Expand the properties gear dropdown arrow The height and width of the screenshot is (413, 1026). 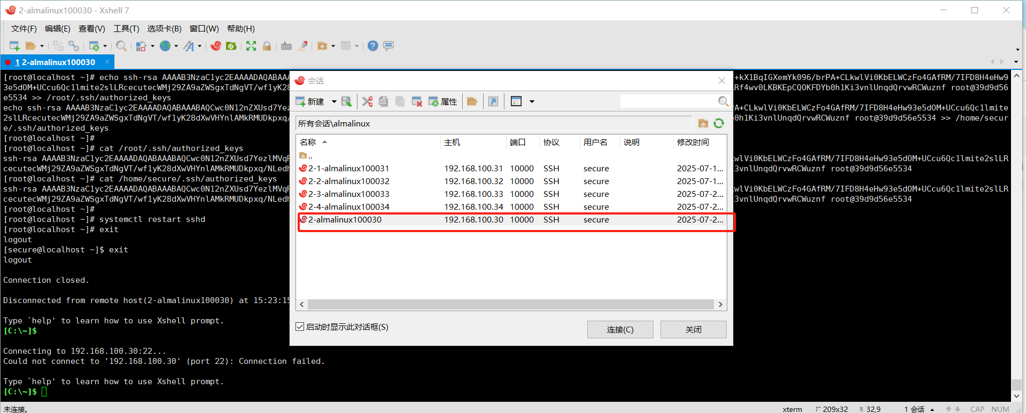point(105,46)
